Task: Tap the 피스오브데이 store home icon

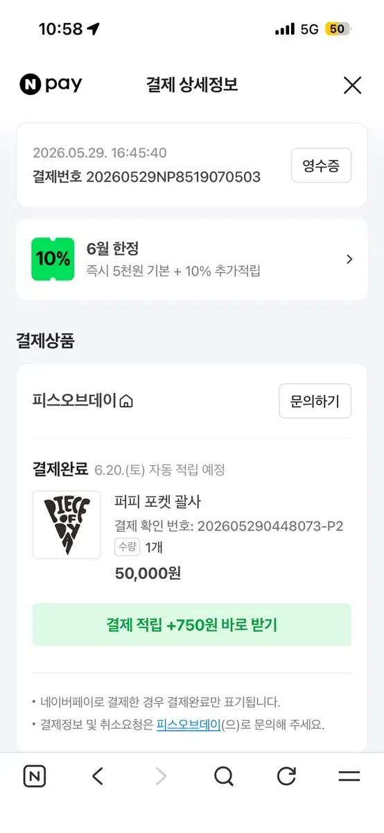Action: click(x=126, y=401)
